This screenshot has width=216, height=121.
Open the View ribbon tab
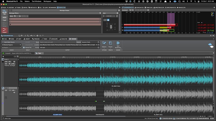pyautogui.click(x=12, y=39)
